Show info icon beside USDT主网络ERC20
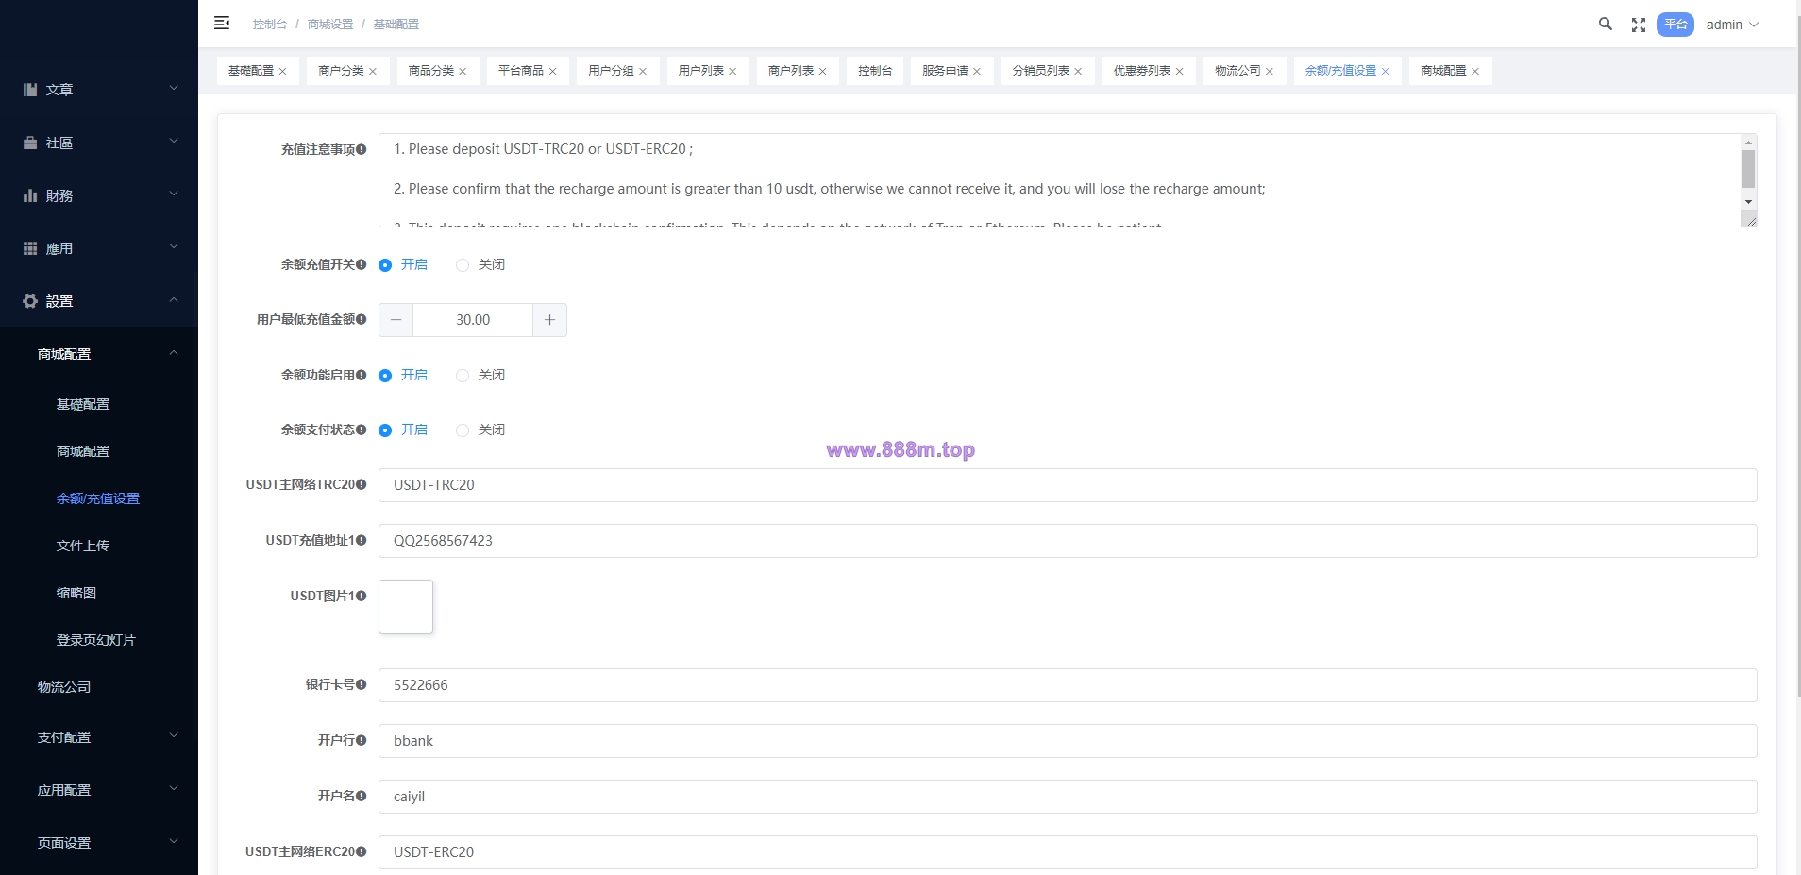The image size is (1801, 875). pos(362,851)
